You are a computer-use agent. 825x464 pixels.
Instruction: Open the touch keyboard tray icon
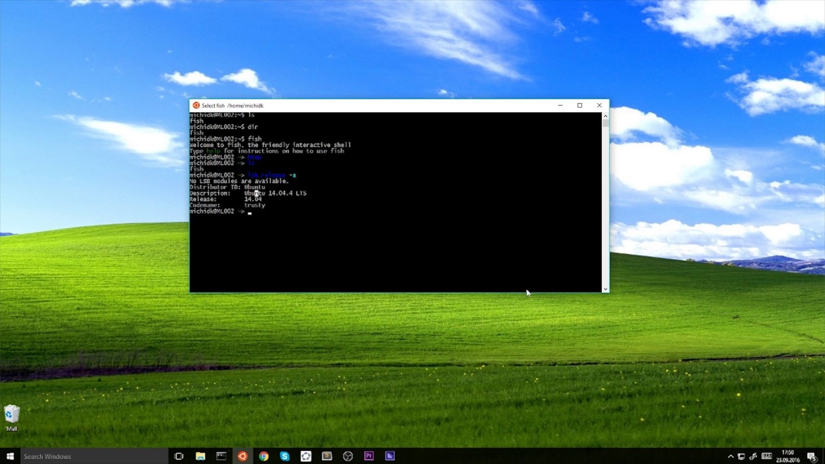click(x=766, y=456)
